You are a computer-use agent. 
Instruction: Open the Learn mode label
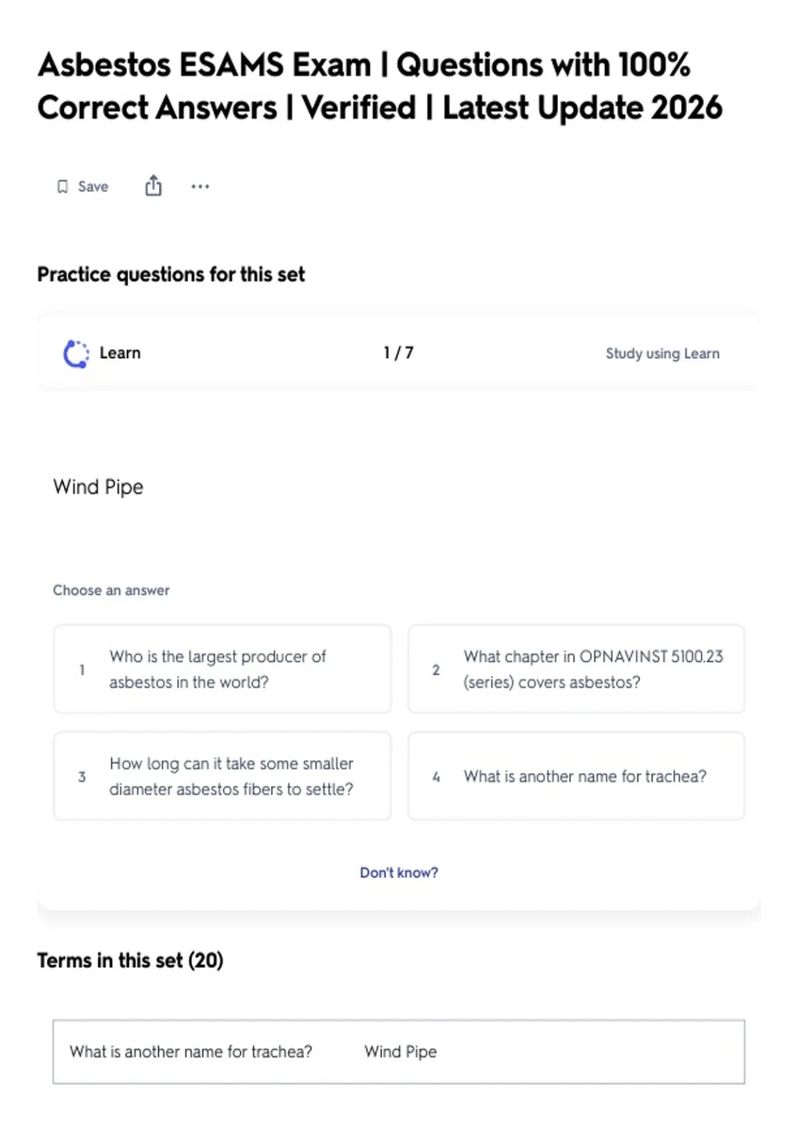click(x=120, y=353)
